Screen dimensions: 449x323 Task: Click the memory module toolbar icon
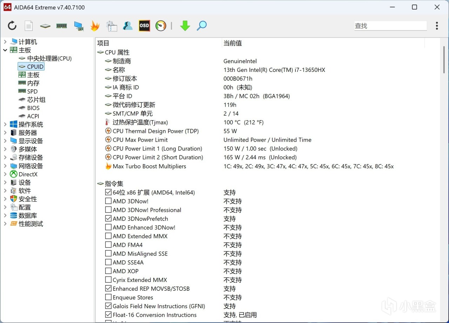[62, 26]
